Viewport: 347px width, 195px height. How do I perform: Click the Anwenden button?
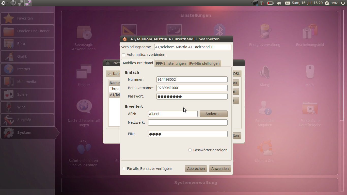220,169
